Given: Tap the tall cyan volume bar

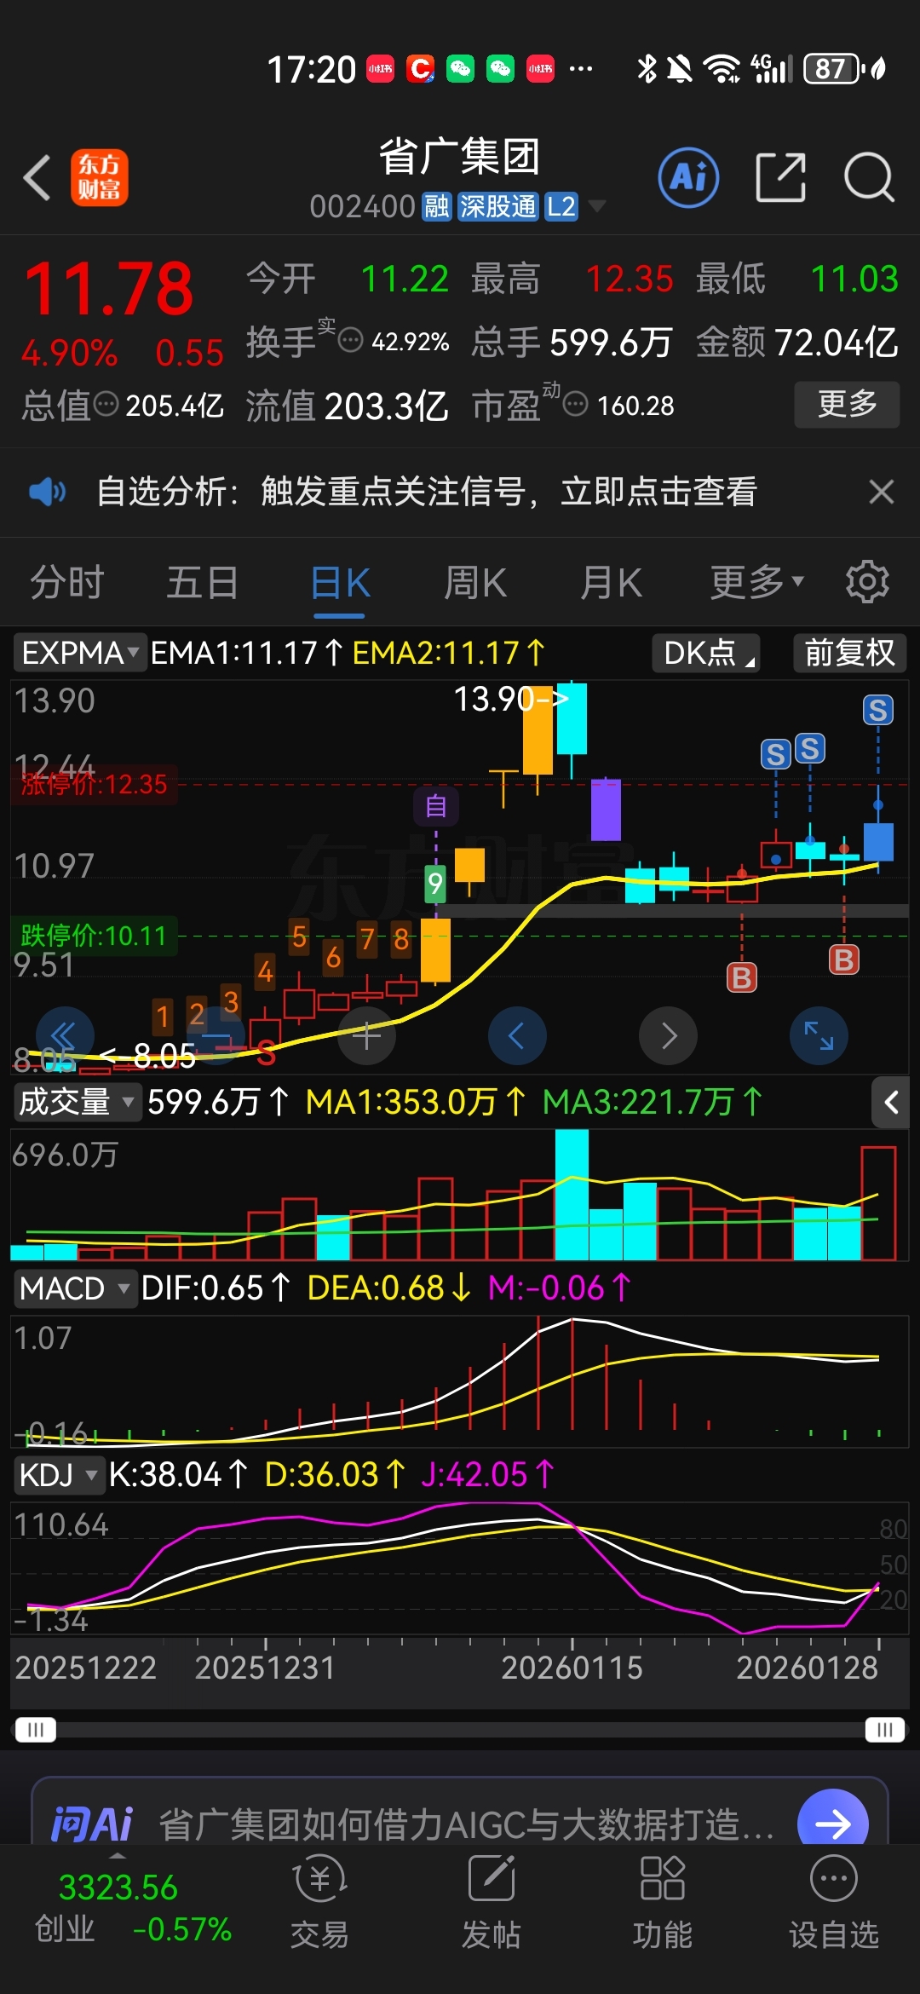Looking at the screenshot, I should [572, 1195].
